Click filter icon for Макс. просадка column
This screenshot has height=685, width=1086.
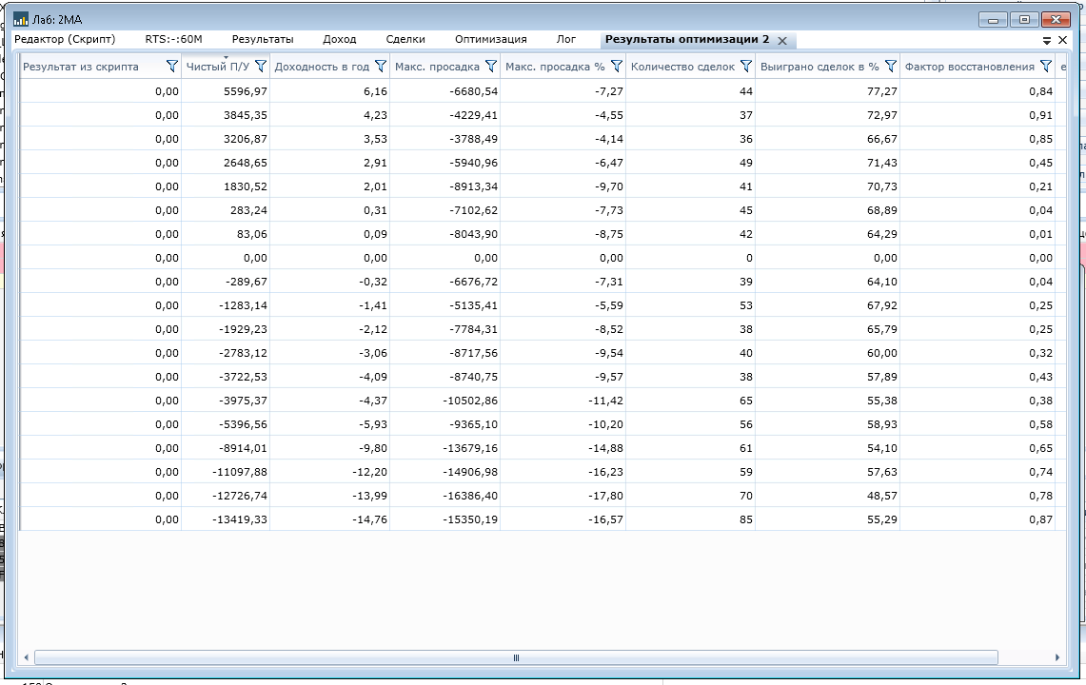tap(490, 67)
